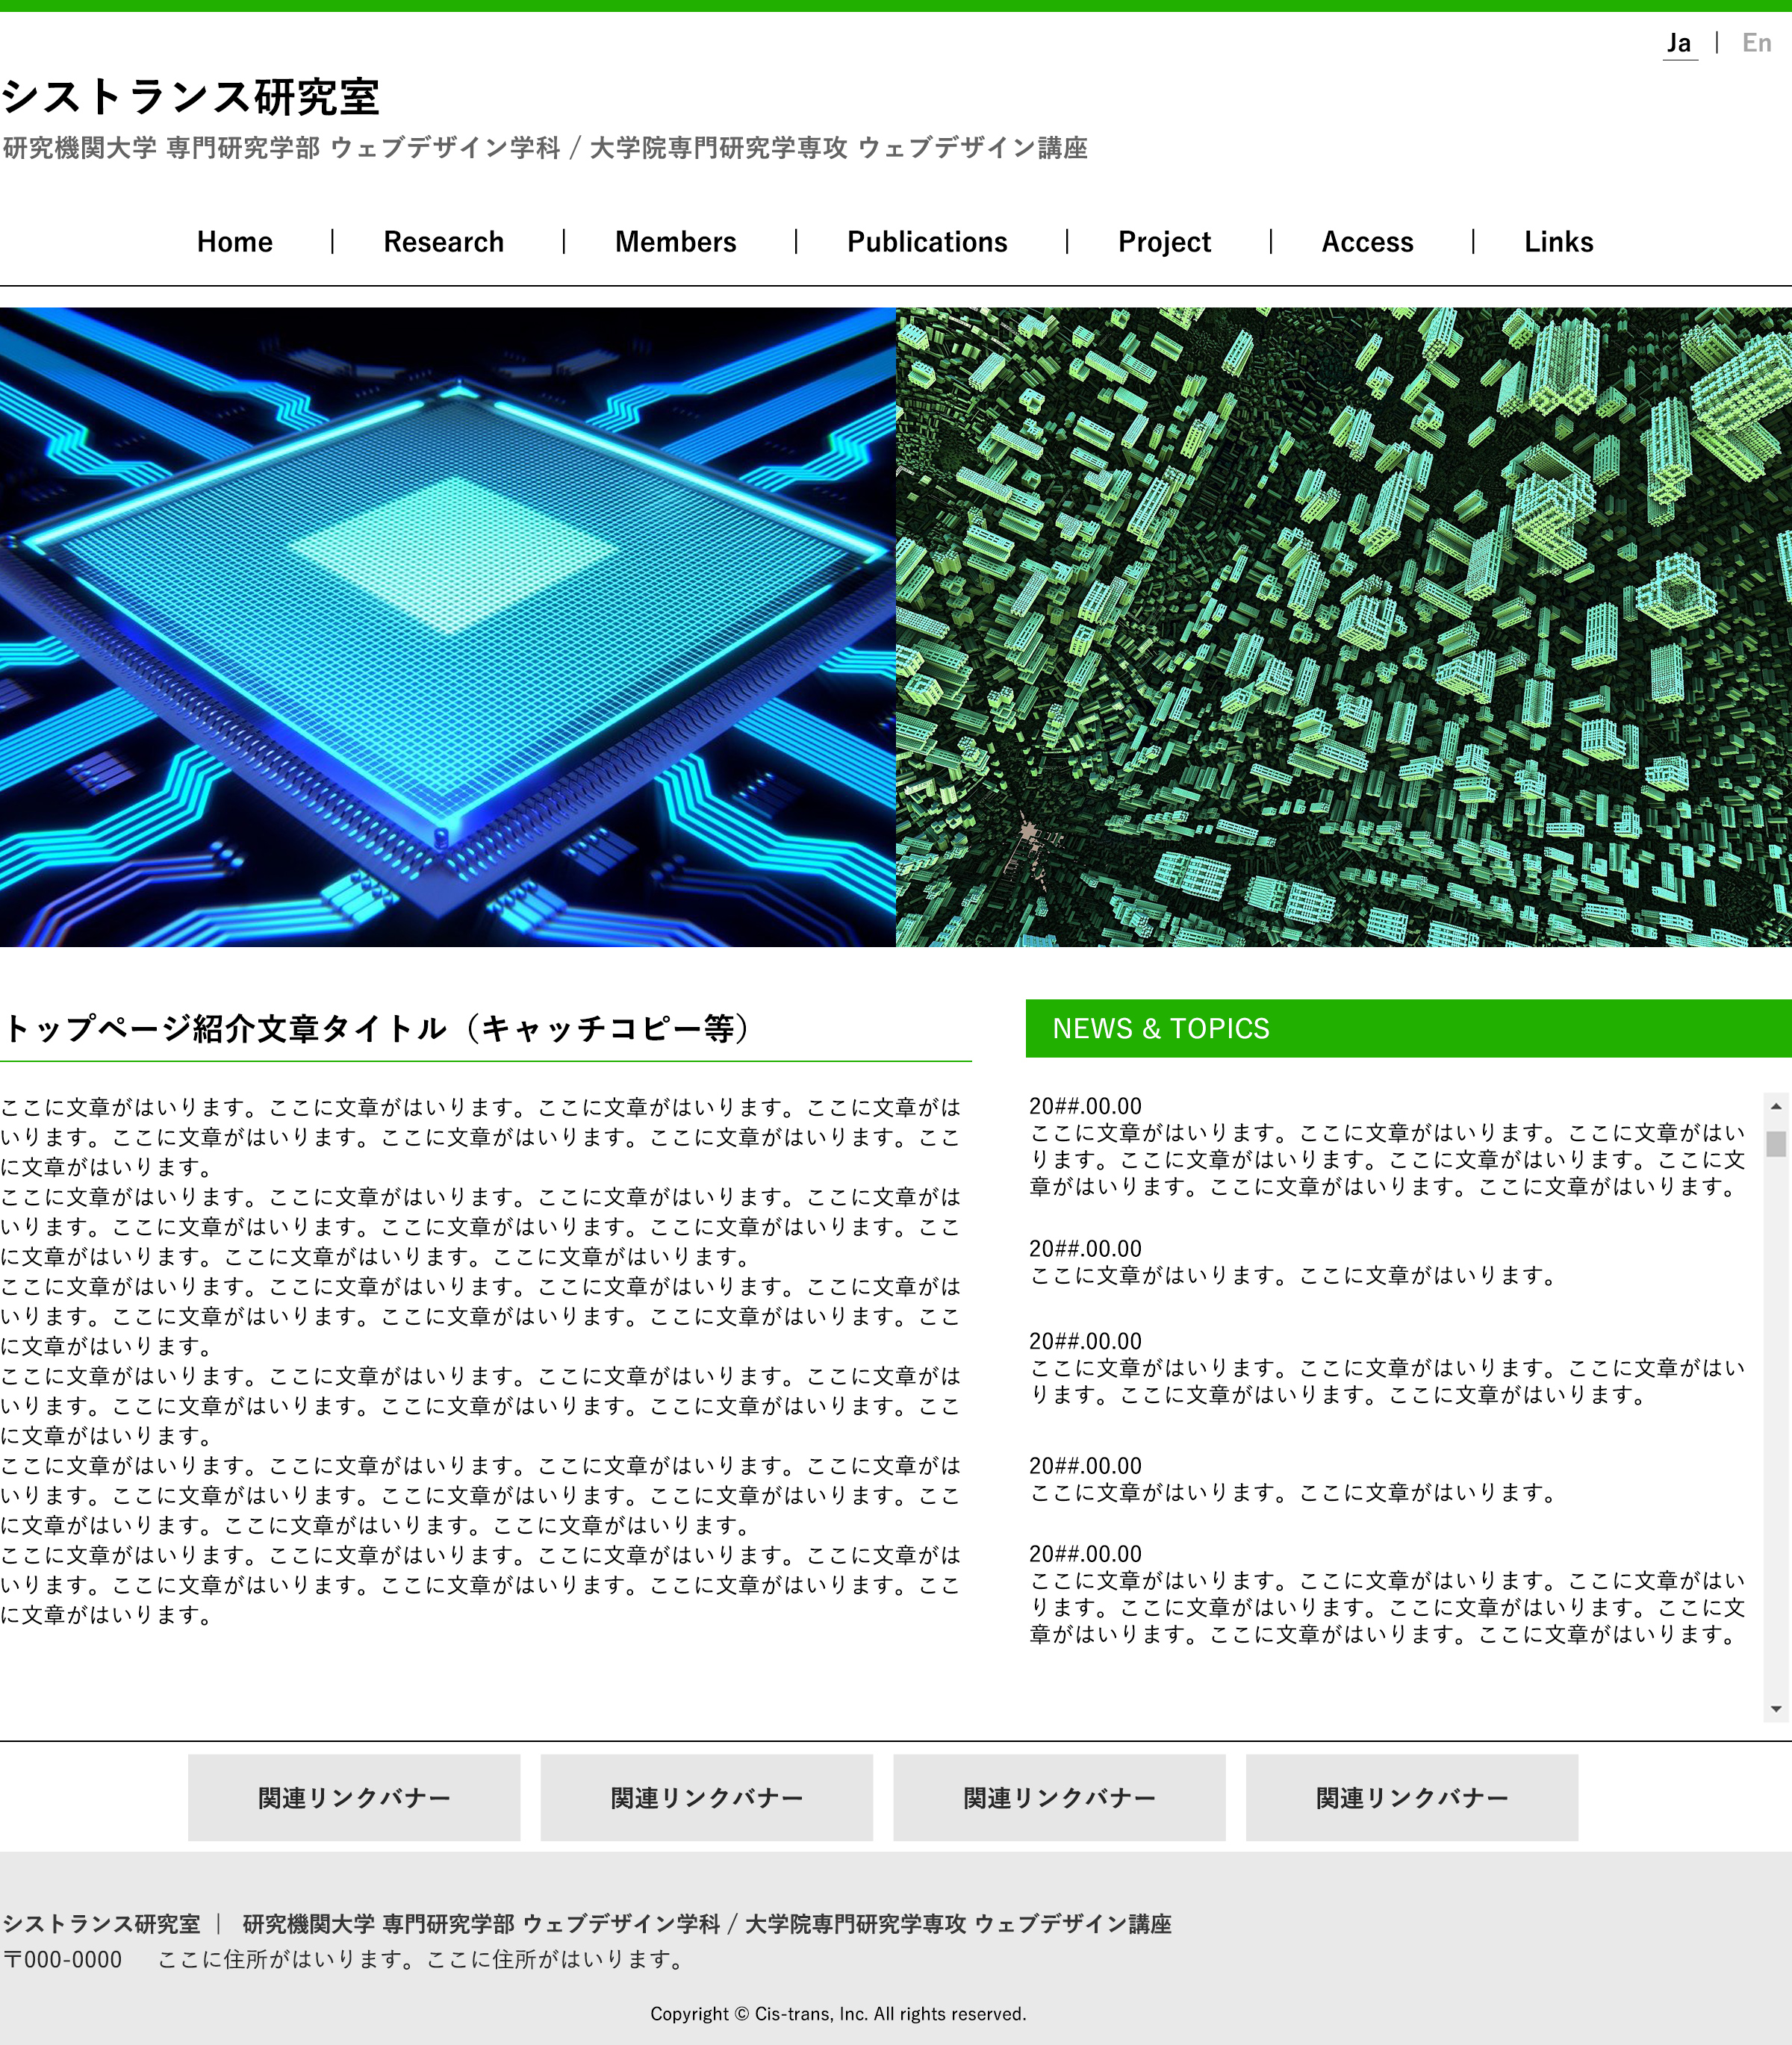Click the トップページ紹介文章タイトル heading
Screen dimensions: 1792x2045
point(376,1028)
